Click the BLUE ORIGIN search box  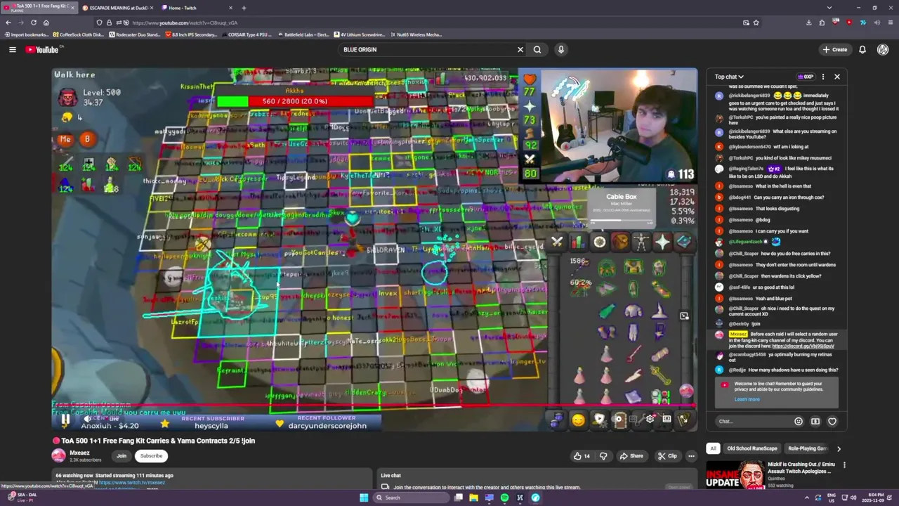(427, 49)
